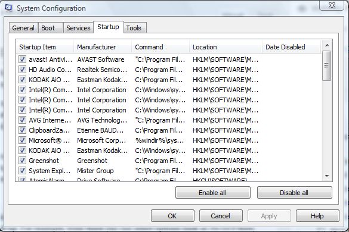
Task: Select the Realtek Semico... manufacturer cell
Action: 102,70
